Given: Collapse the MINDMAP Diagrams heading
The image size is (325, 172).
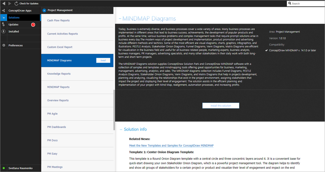Looking at the screenshot, I should pos(120,19).
